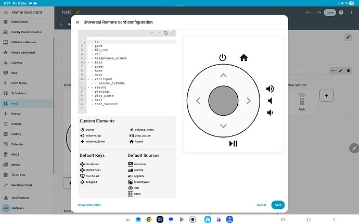Open Chrome from the taskbar
This screenshot has width=359, height=224.
pyautogui.click(x=149, y=219)
